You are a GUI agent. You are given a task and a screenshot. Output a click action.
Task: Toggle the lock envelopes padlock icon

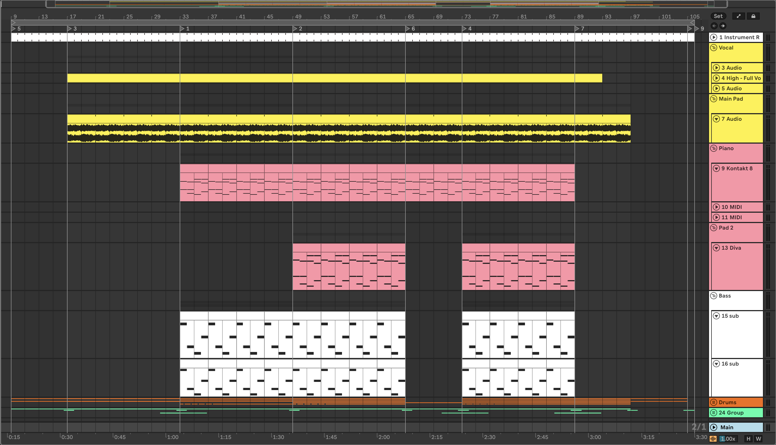(753, 16)
